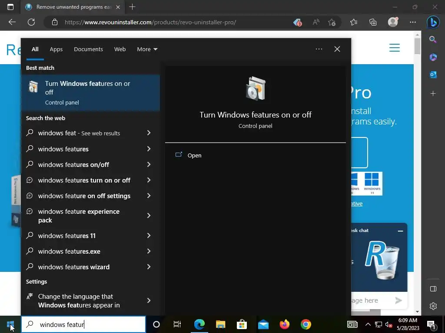Open Cortana circle icon on taskbar
Image resolution: width=445 pixels, height=333 pixels.
coord(156,324)
